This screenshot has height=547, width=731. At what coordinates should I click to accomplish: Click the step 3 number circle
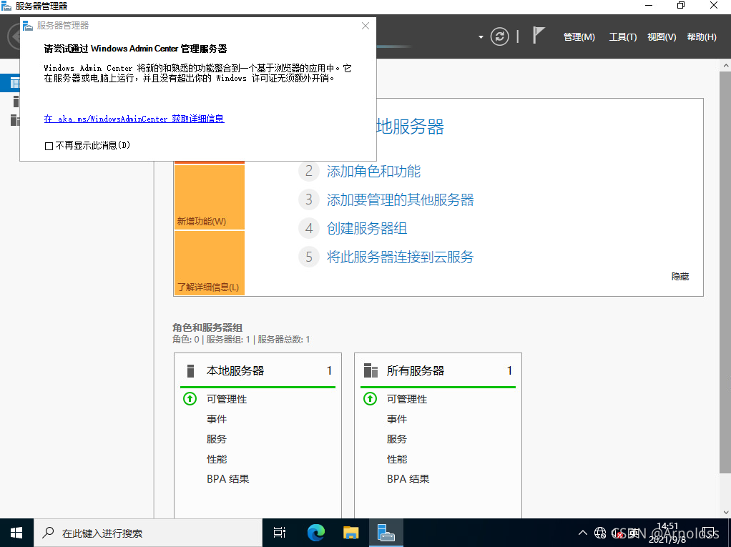[308, 199]
